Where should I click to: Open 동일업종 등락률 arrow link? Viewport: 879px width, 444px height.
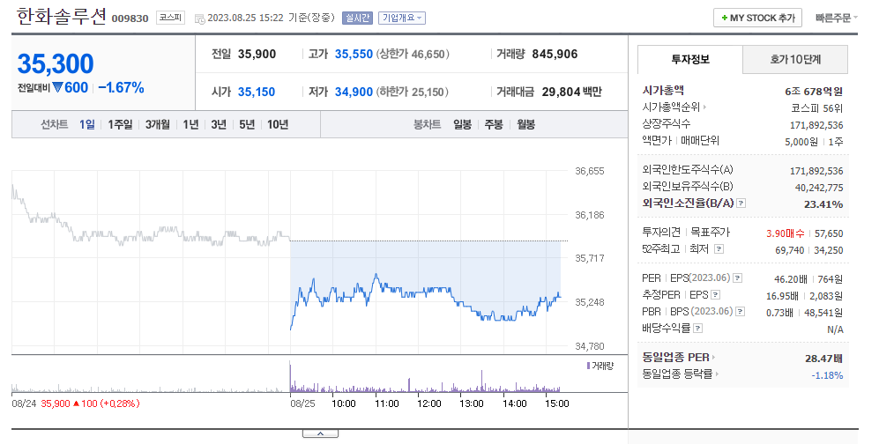681,374
